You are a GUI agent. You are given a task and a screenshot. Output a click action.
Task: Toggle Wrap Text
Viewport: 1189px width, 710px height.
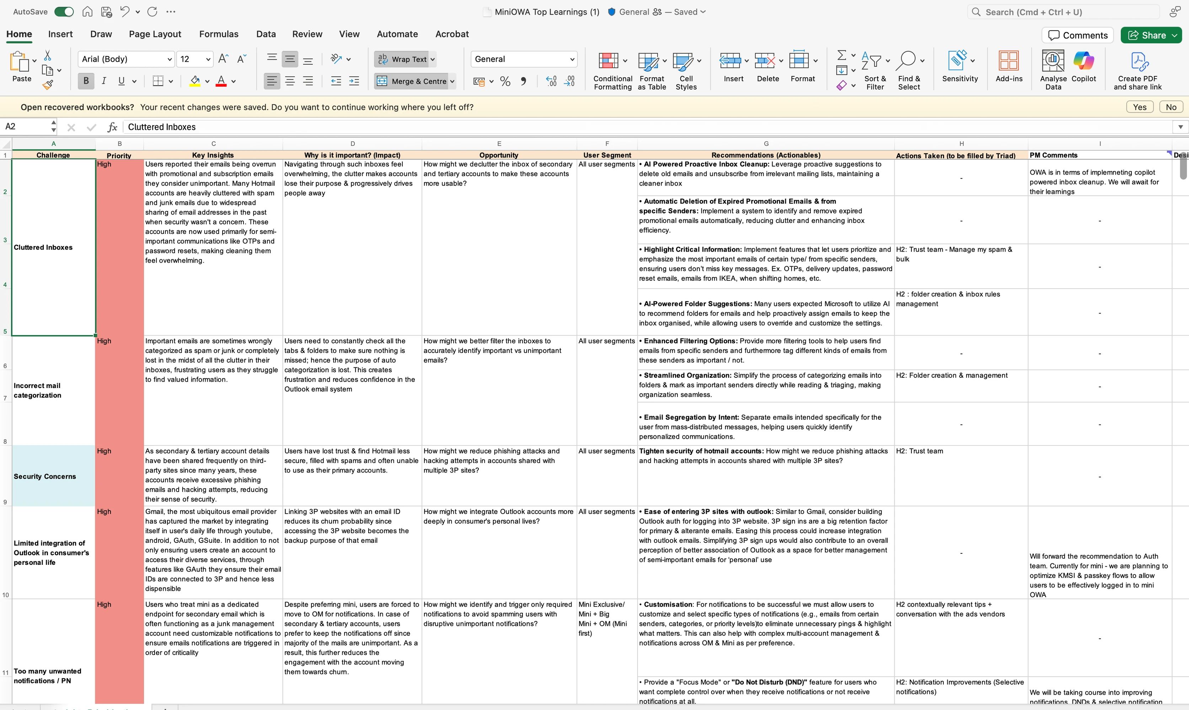click(x=402, y=59)
